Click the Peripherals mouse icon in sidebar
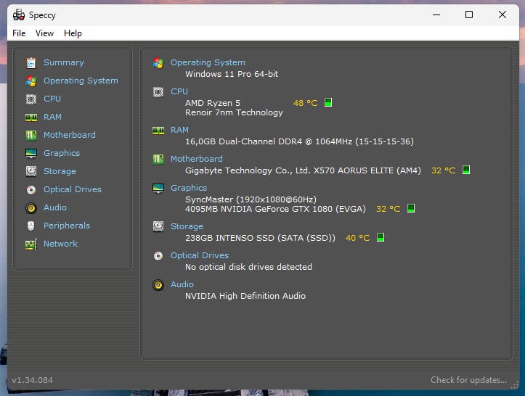Image resolution: width=525 pixels, height=396 pixels. click(x=30, y=226)
